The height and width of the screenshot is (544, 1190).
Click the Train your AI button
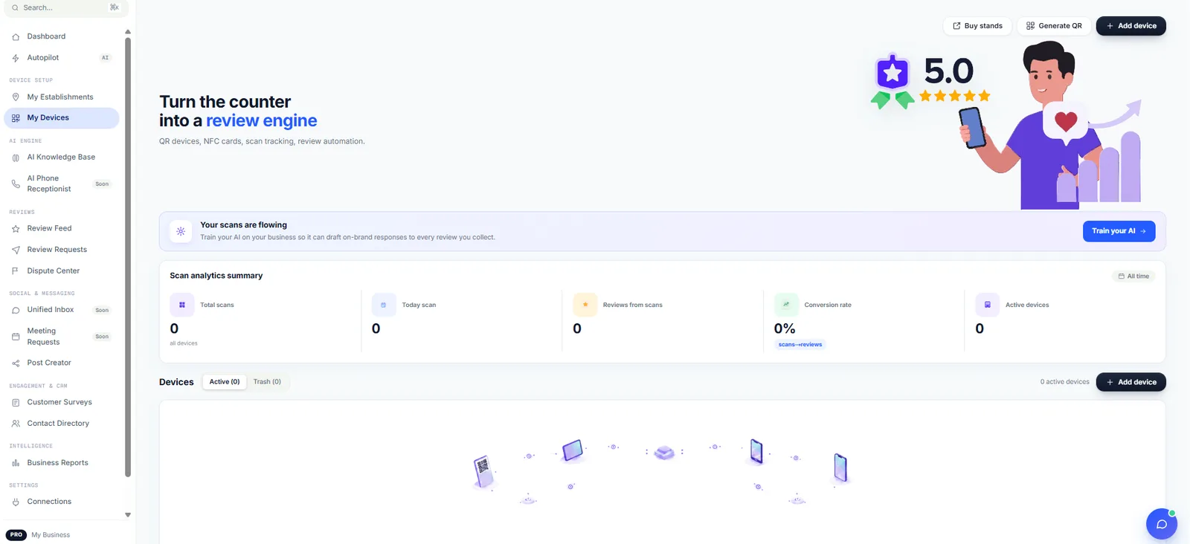coord(1119,231)
